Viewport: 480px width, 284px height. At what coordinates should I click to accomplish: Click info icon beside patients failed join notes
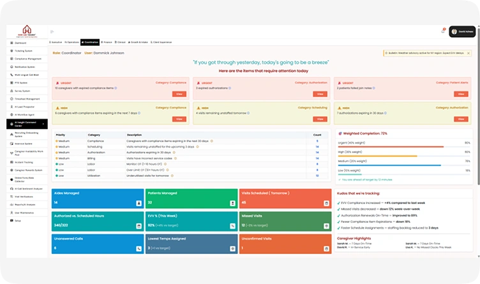(374, 88)
